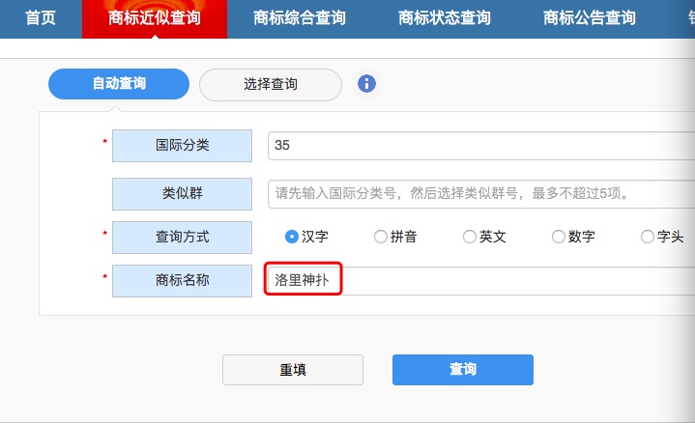Click the 国际分类 label
Viewport: 695px width, 423px height.
click(x=182, y=146)
